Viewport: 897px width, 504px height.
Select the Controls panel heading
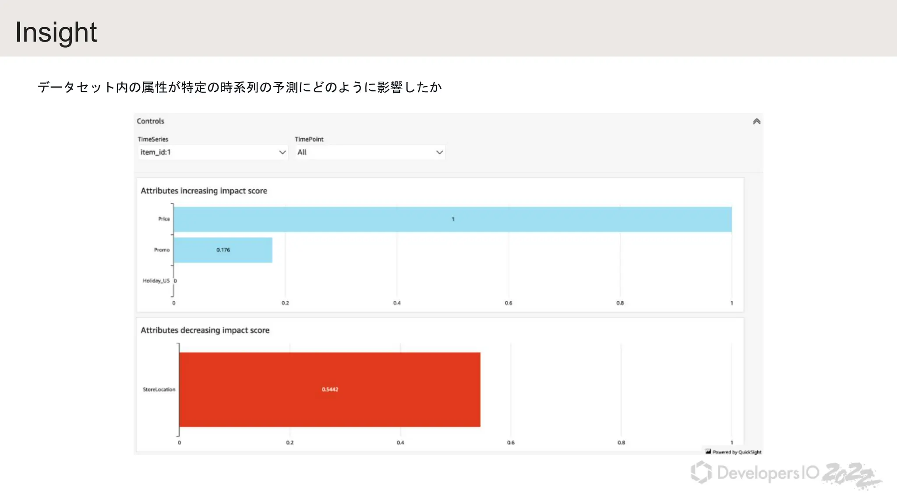click(x=150, y=121)
